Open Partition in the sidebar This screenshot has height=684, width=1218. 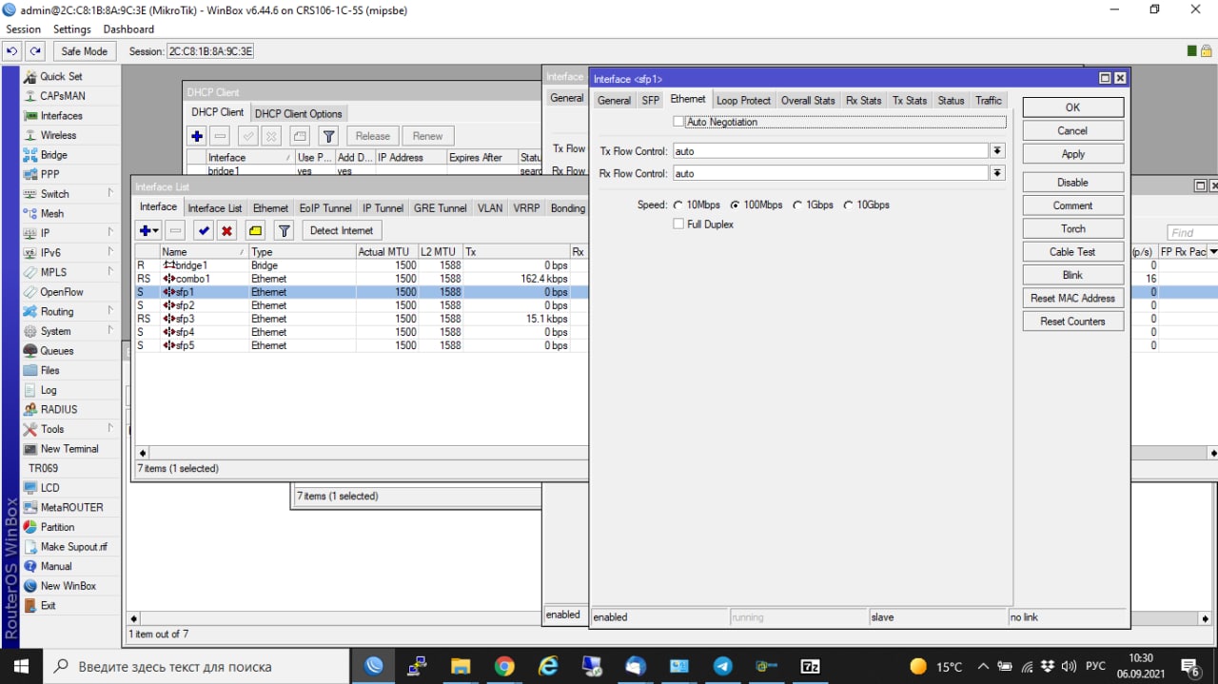[57, 527]
